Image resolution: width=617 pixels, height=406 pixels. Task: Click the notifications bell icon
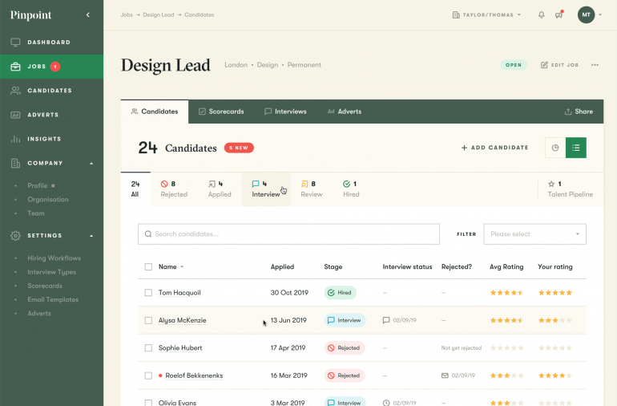click(x=542, y=14)
